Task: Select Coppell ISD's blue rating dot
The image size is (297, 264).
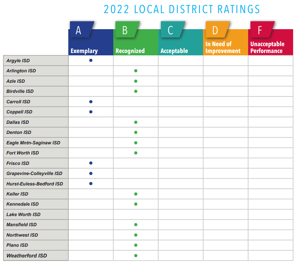Action: [x=91, y=112]
